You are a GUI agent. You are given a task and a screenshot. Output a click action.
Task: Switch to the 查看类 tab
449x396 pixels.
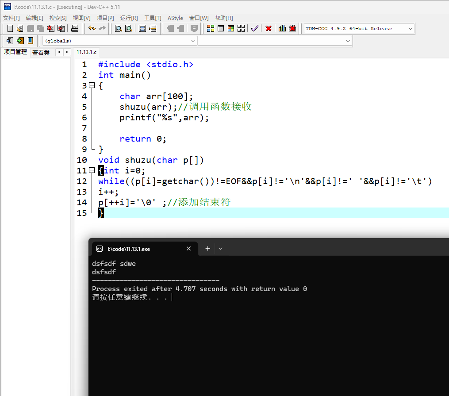click(41, 52)
